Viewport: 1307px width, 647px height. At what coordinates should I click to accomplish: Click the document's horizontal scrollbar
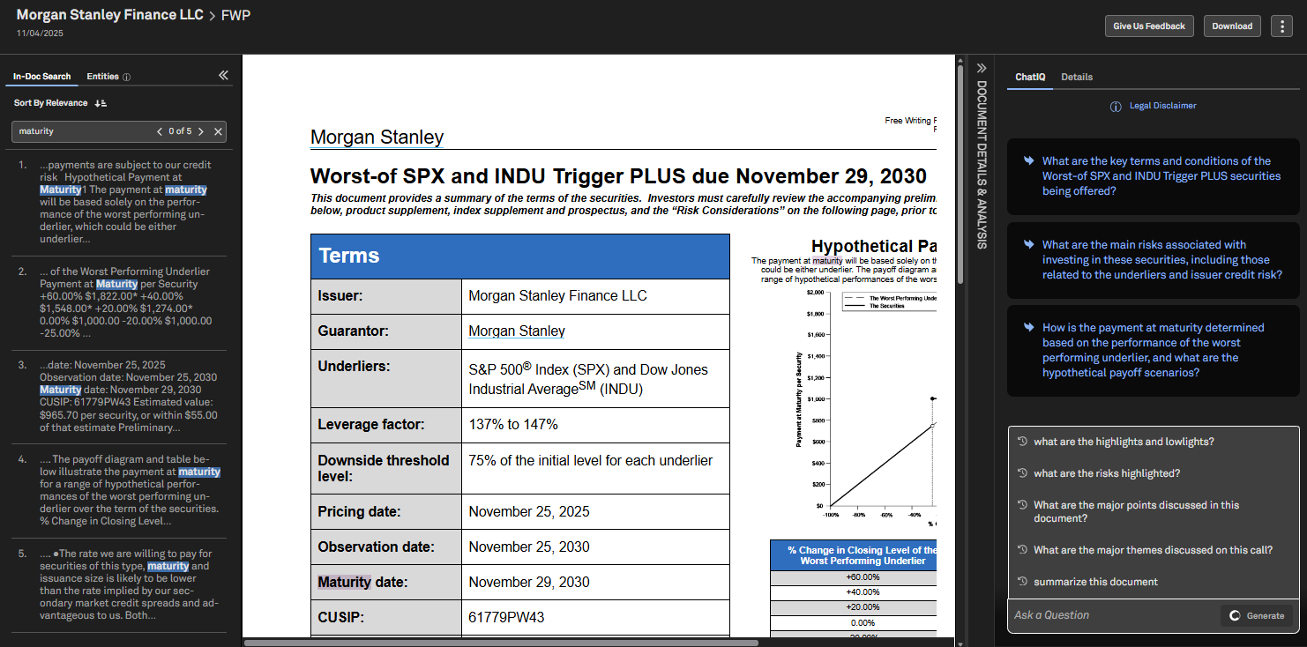point(501,643)
